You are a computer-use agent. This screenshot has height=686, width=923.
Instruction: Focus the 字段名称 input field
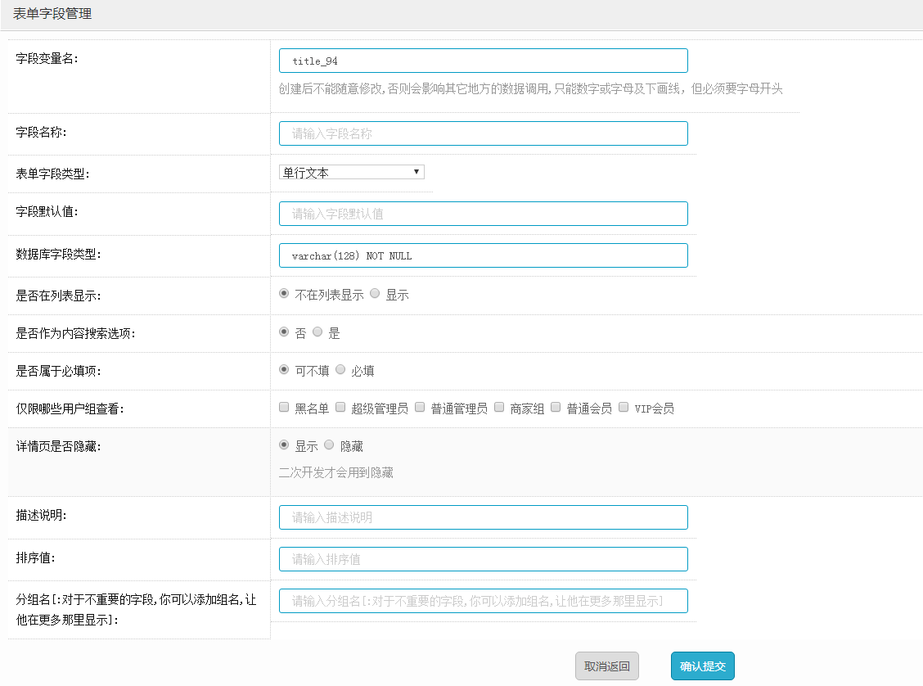[483, 133]
